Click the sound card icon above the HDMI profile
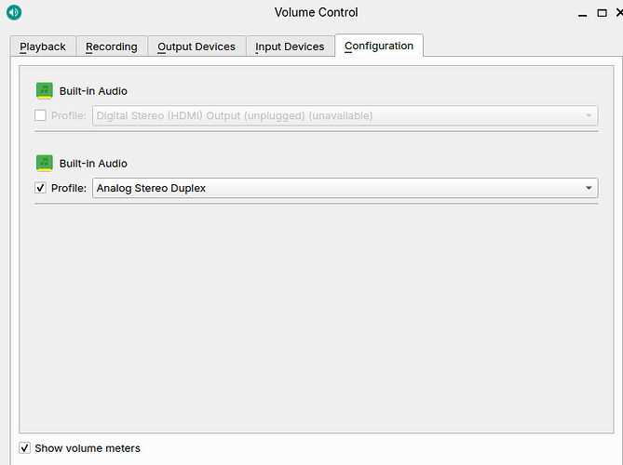This screenshot has height=465, width=623. point(45,90)
